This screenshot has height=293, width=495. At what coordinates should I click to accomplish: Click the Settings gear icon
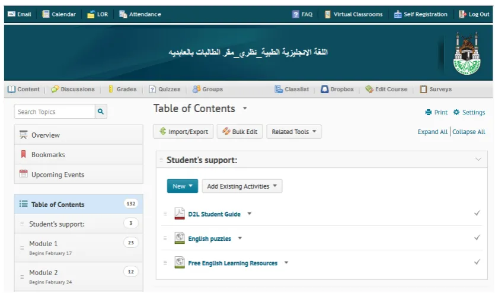click(456, 112)
